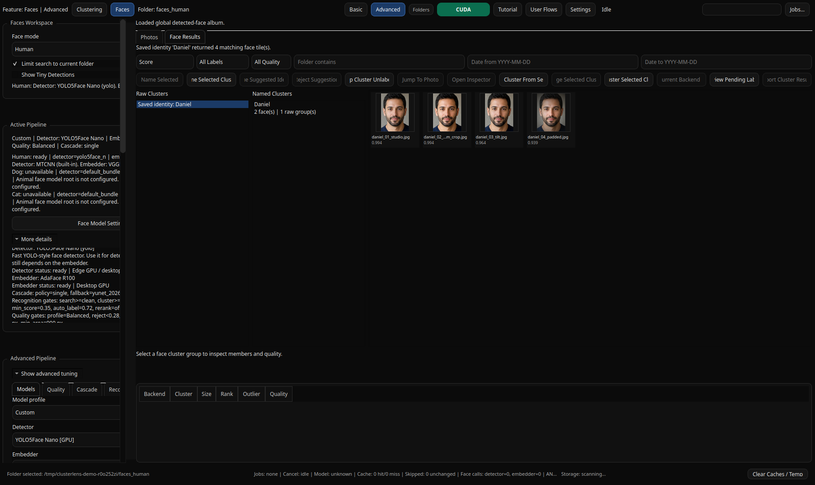Screen dimensions: 815x485
Task: Open daniel_02 crop face thumbnail
Action: click(447, 119)
